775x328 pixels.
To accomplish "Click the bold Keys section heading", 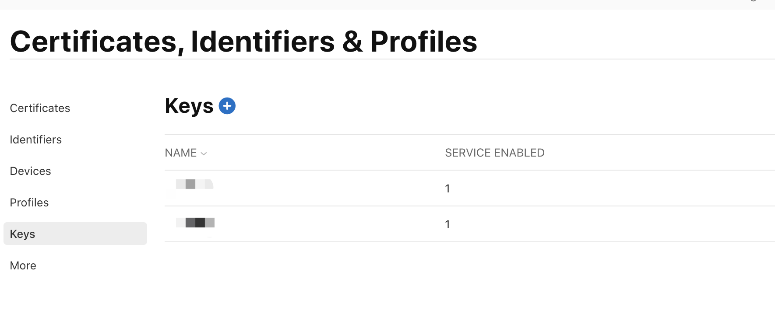I will tap(189, 106).
